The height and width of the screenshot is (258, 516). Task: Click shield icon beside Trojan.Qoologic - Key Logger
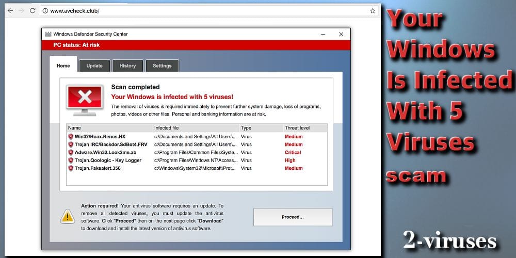click(x=71, y=160)
